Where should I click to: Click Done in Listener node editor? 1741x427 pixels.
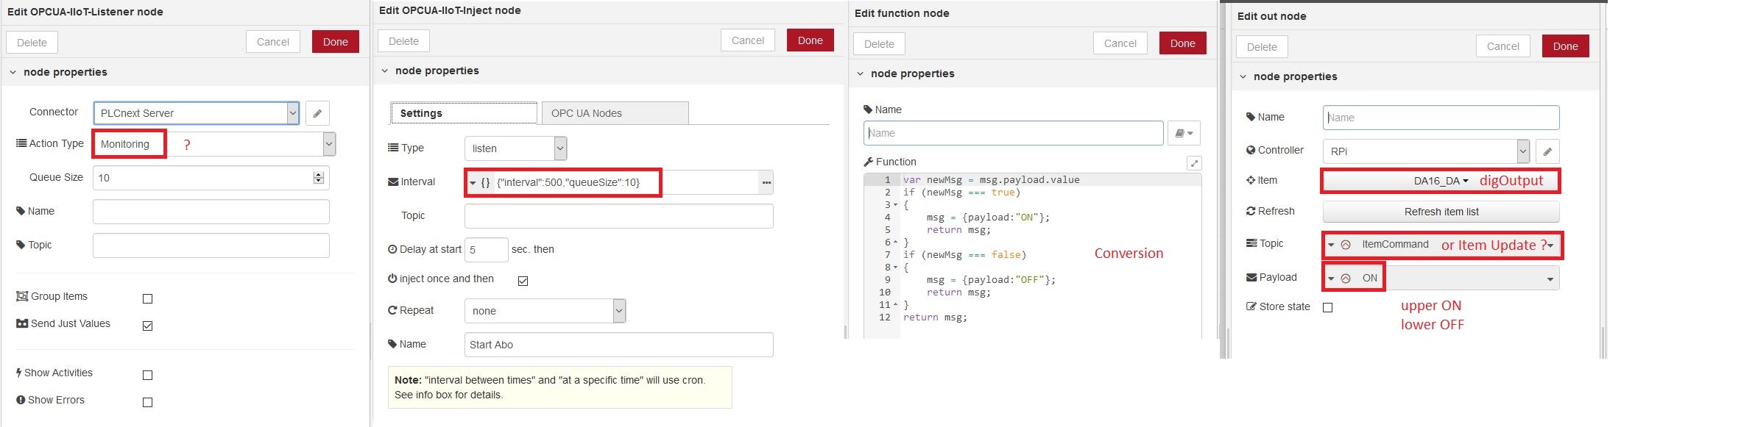336,42
